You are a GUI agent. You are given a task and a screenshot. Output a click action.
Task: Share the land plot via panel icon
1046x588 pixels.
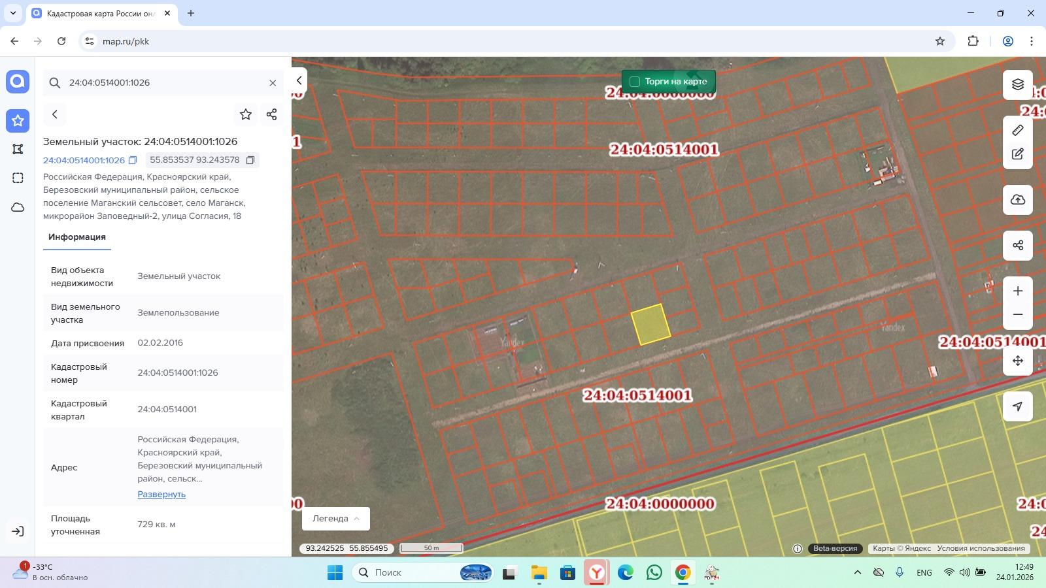click(x=271, y=114)
